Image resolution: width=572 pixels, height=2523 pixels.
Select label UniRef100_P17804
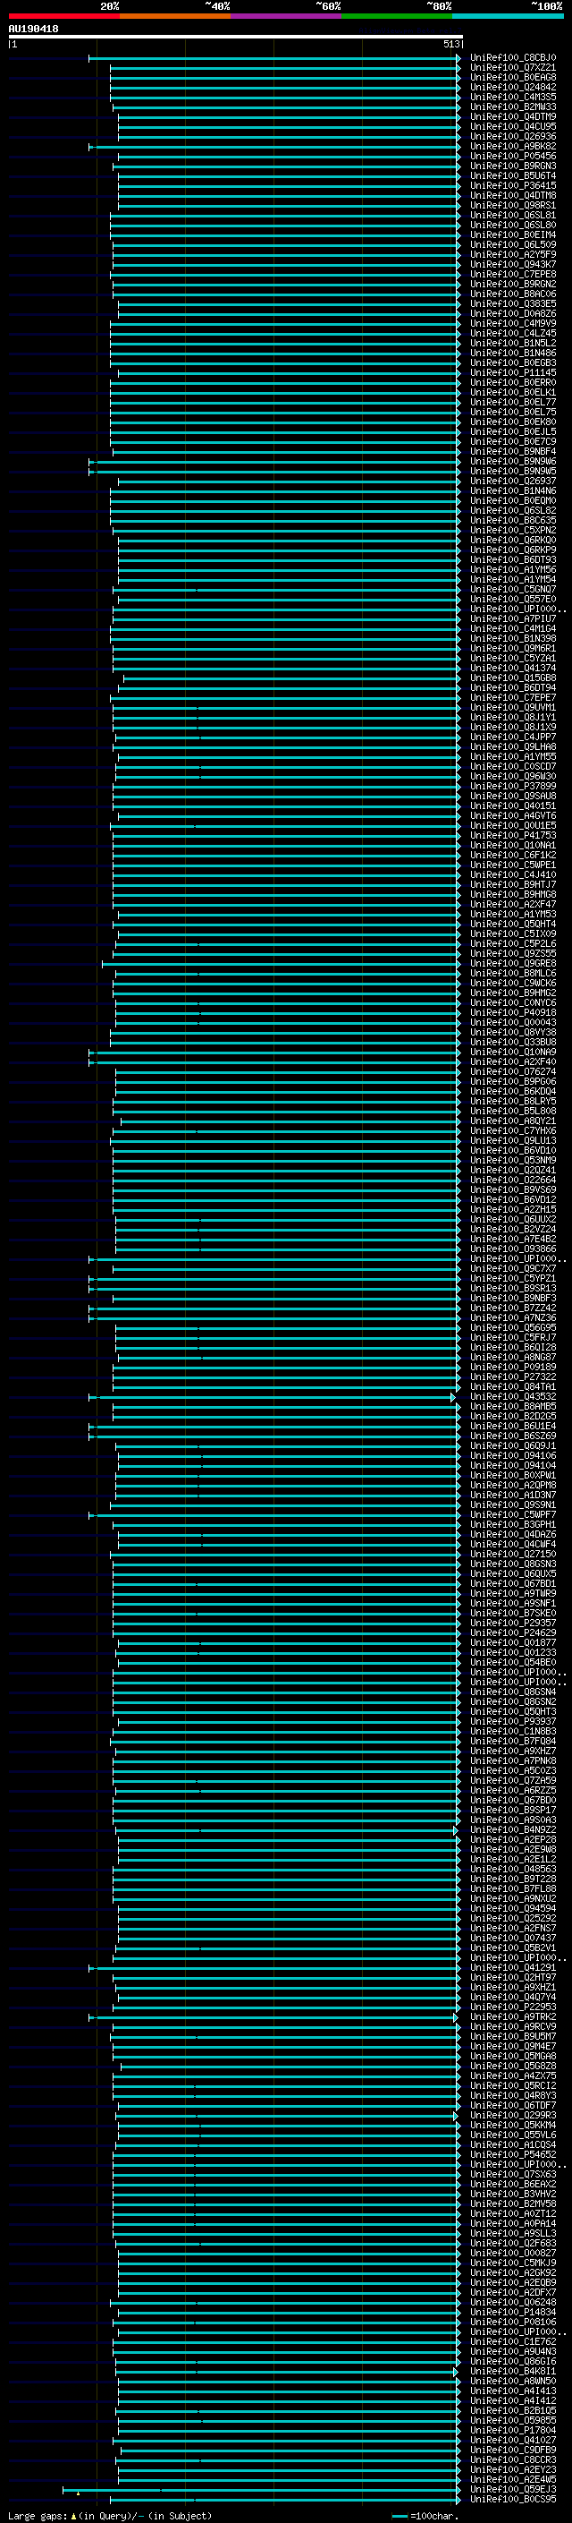click(x=512, y=2430)
